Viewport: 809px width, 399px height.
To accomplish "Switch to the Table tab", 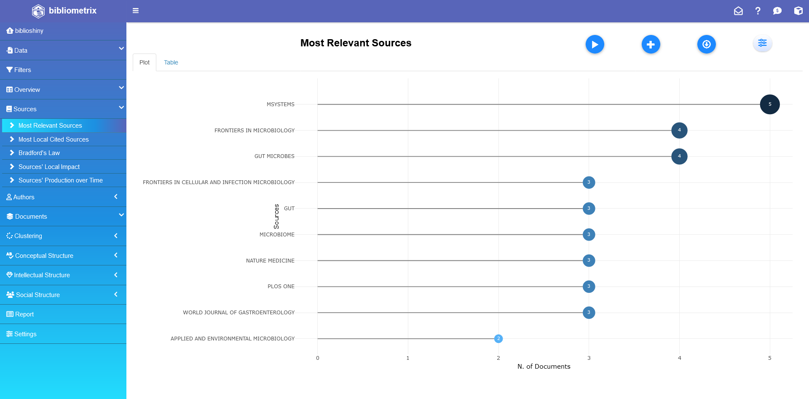I will pos(171,62).
